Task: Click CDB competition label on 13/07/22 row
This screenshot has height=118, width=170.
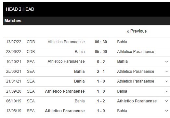Action: (x=31, y=42)
